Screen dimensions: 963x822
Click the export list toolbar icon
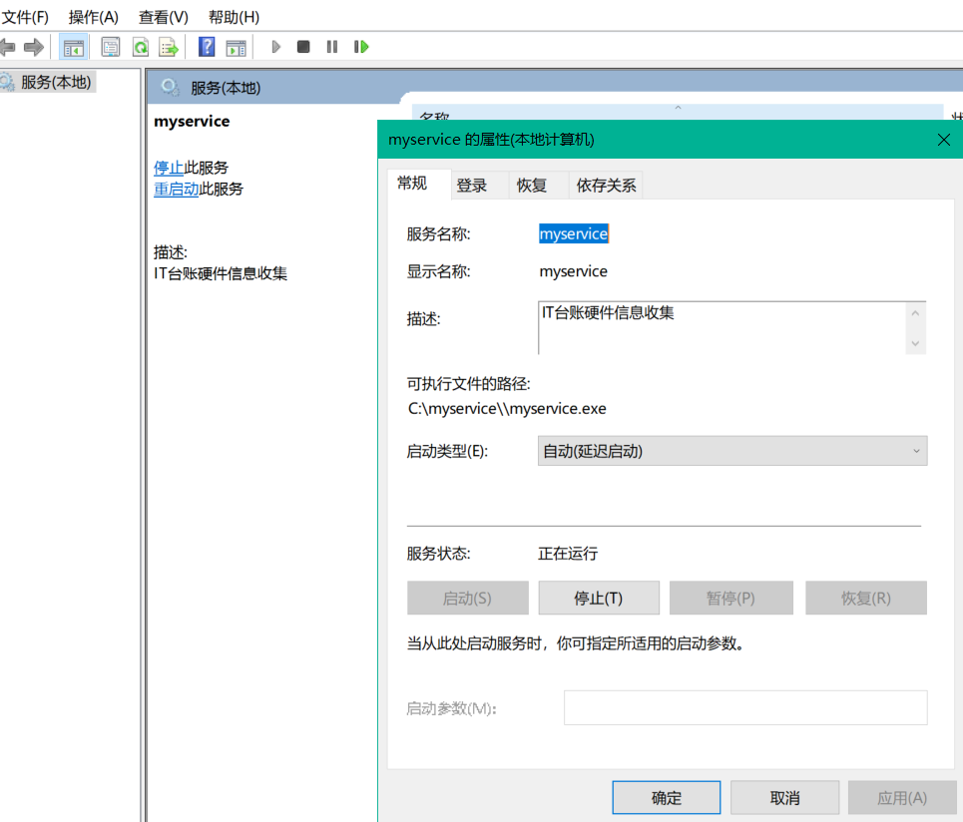[x=169, y=47]
